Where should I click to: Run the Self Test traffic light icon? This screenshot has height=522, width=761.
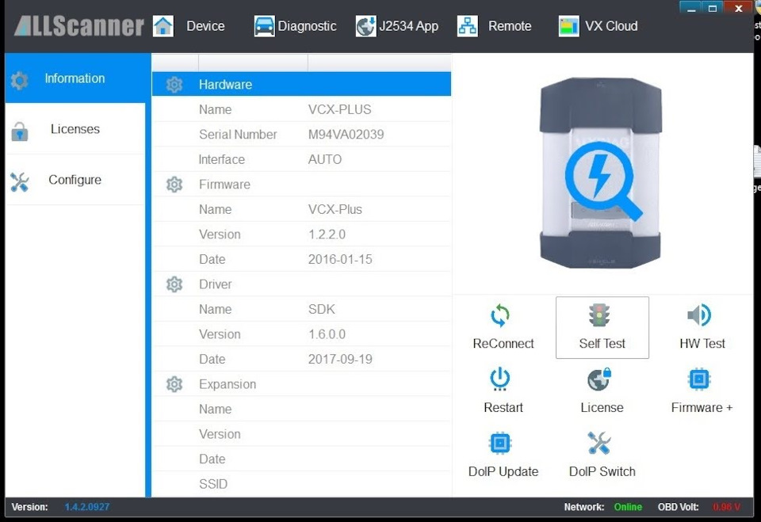599,315
